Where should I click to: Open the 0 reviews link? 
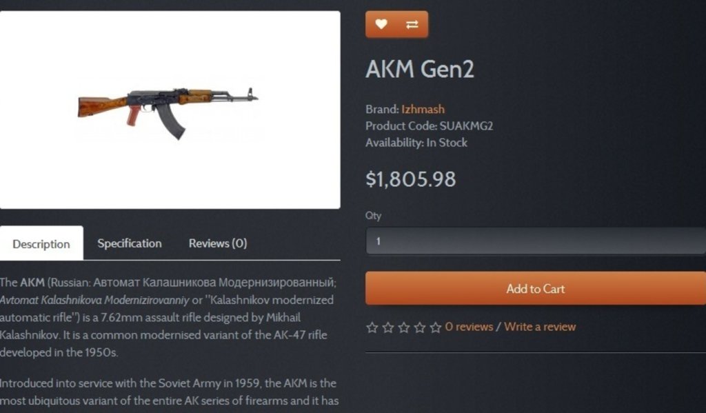coord(469,327)
